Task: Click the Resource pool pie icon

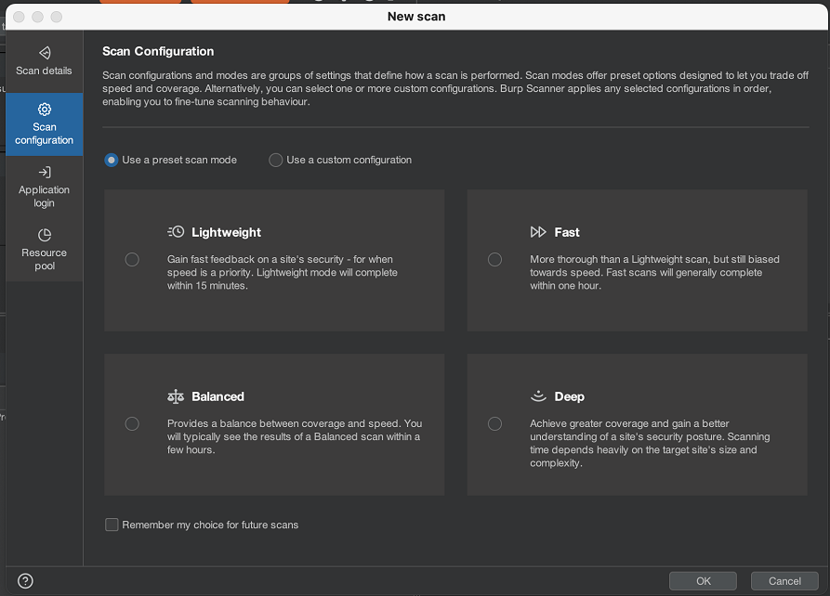Action: (45, 235)
